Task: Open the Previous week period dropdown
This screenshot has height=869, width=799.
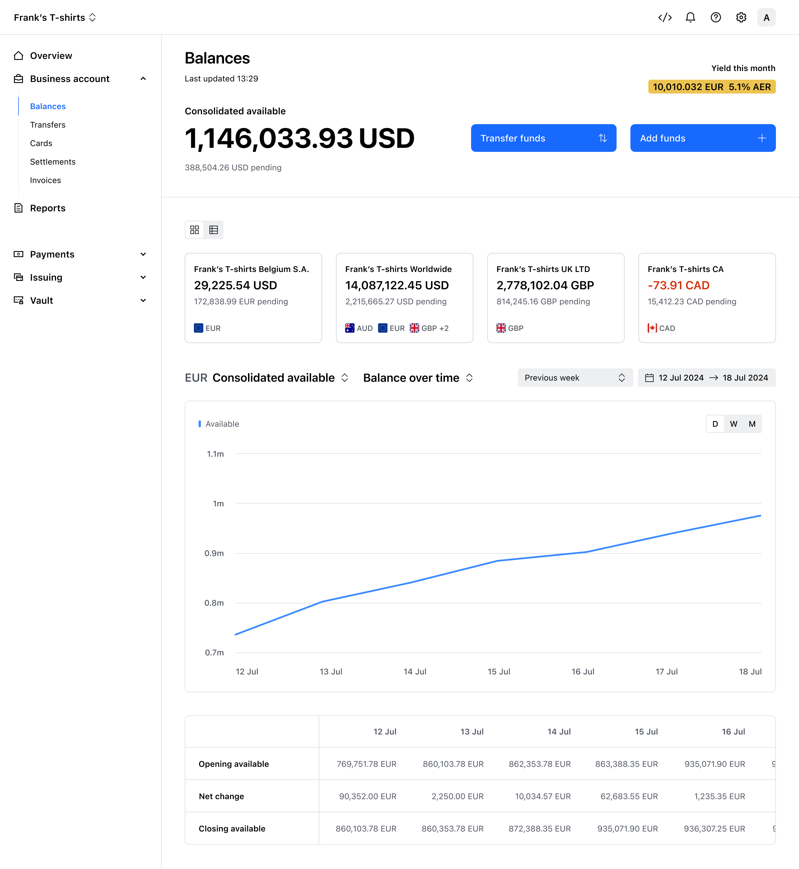Action: pyautogui.click(x=575, y=377)
